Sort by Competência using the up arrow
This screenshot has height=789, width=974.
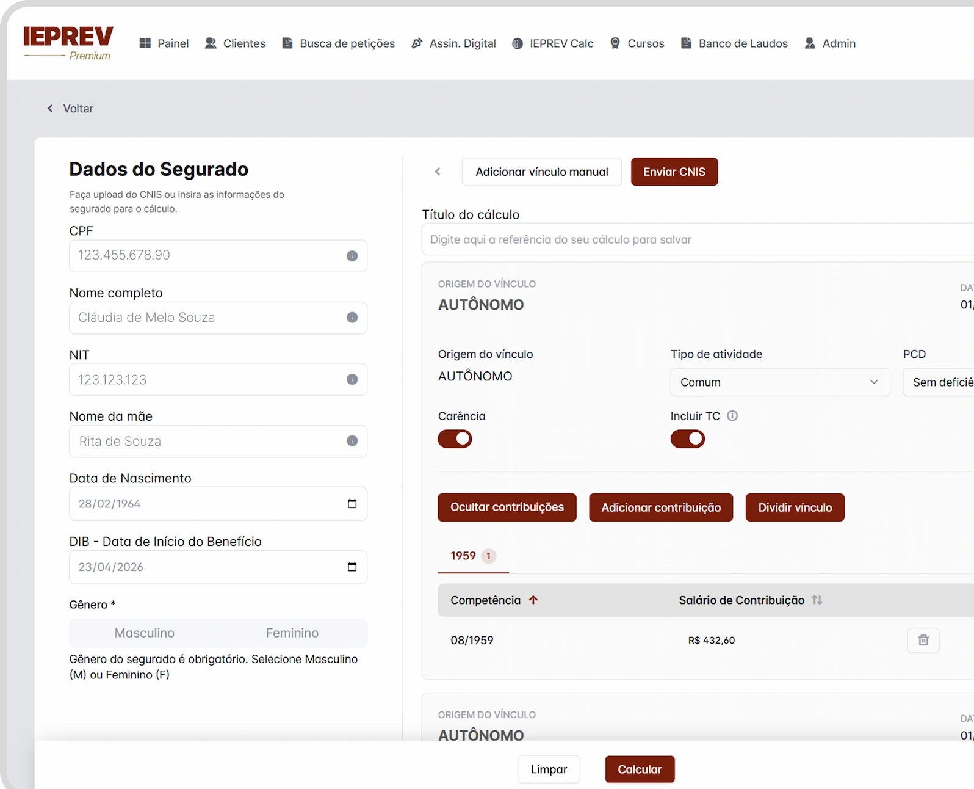[x=533, y=600]
